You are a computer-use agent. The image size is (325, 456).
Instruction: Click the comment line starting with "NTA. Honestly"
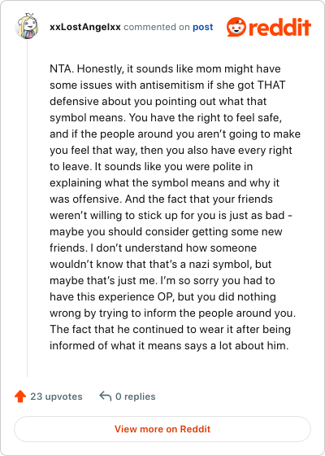(165, 69)
